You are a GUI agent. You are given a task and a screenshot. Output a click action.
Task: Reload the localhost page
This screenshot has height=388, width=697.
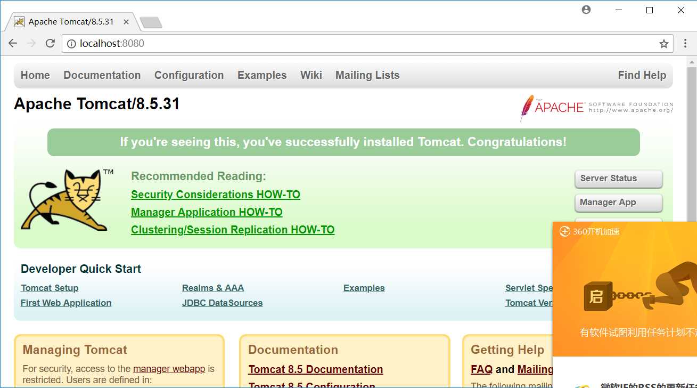pos(50,44)
